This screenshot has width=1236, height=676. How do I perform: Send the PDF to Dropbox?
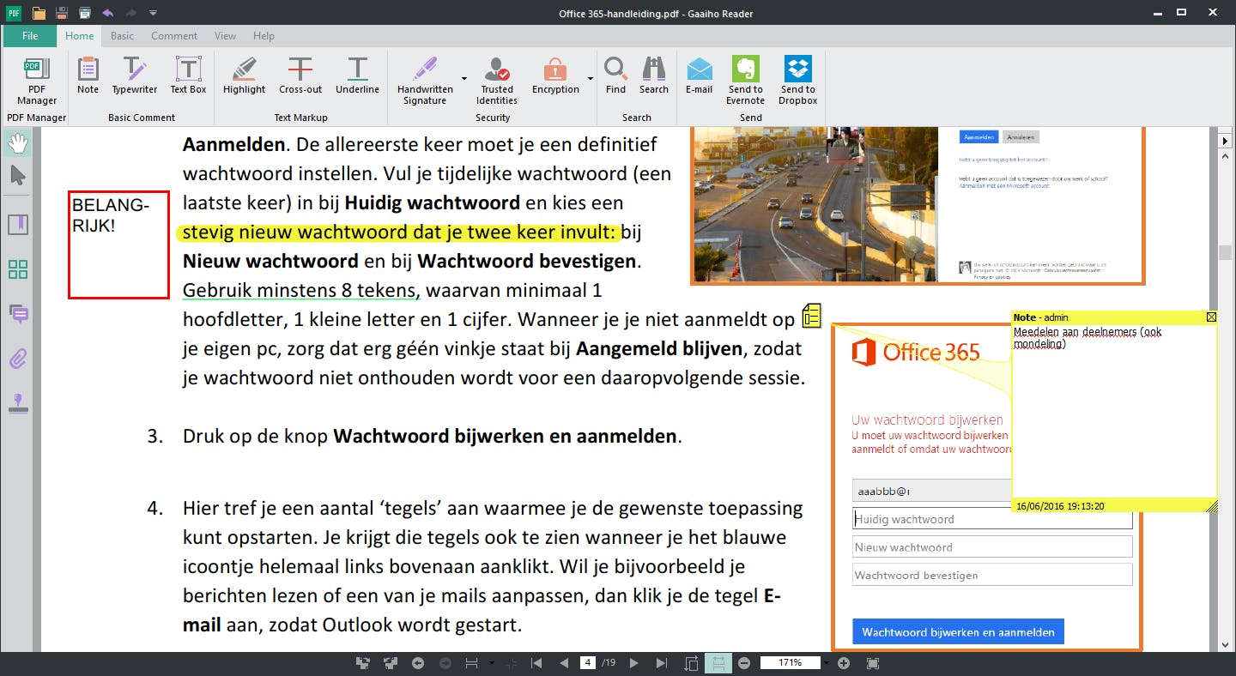coord(798,81)
